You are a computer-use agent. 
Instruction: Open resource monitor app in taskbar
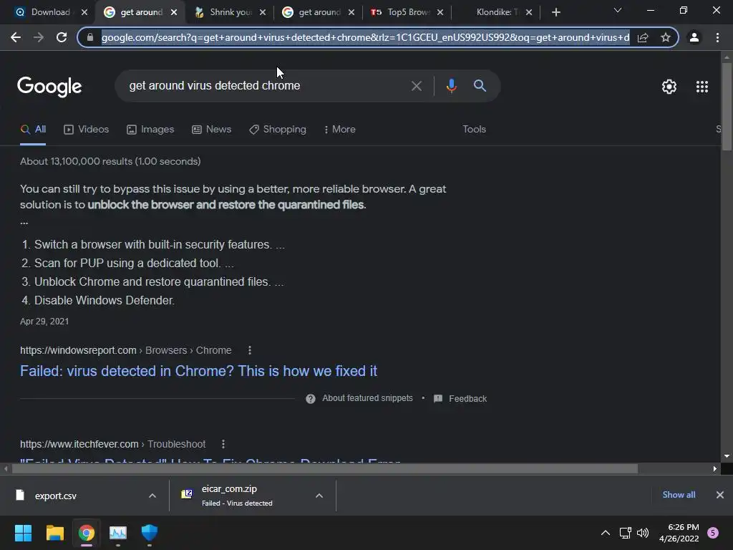point(118,533)
